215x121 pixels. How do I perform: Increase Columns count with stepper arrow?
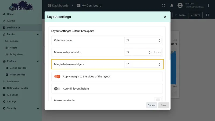click(159, 40)
